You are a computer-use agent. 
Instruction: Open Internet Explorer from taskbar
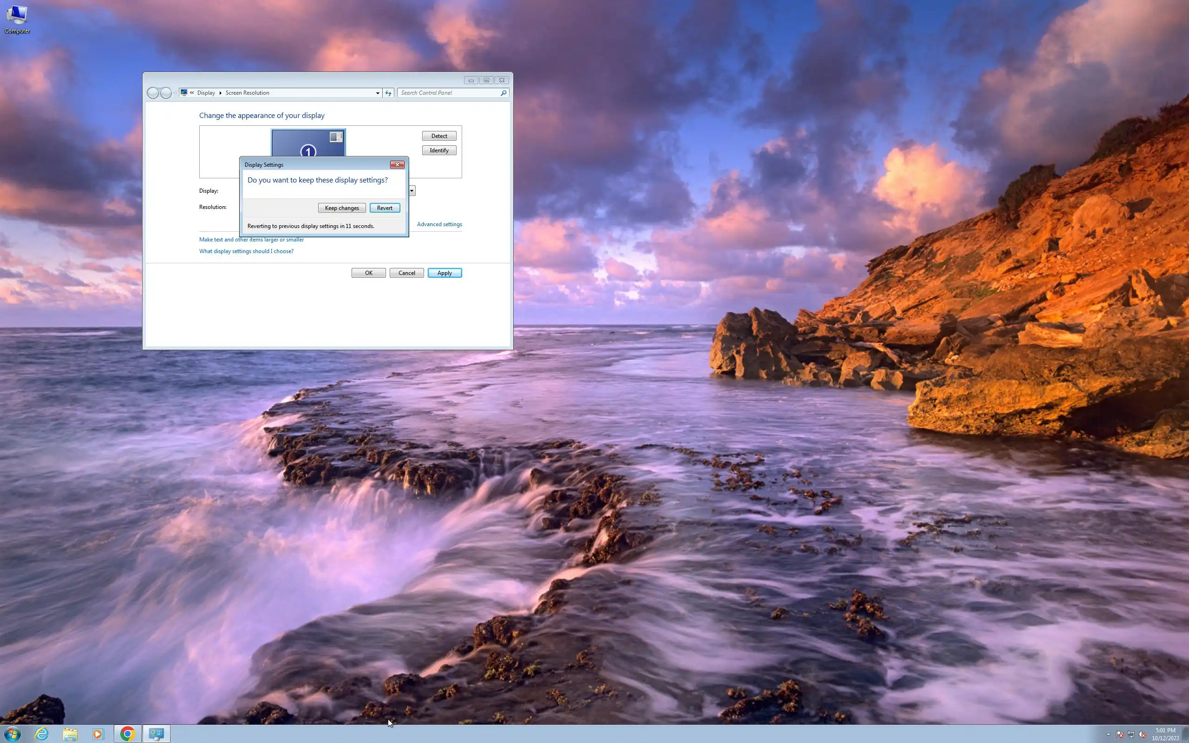(42, 733)
